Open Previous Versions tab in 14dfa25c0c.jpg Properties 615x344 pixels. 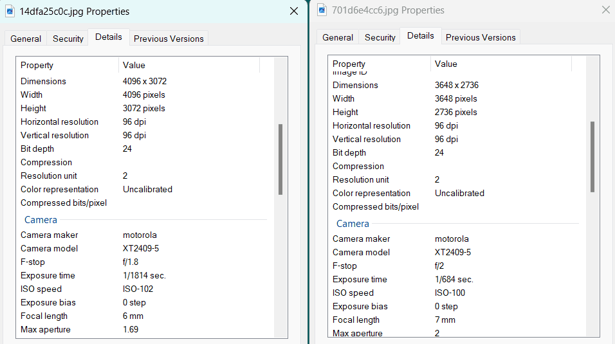pyautogui.click(x=169, y=39)
